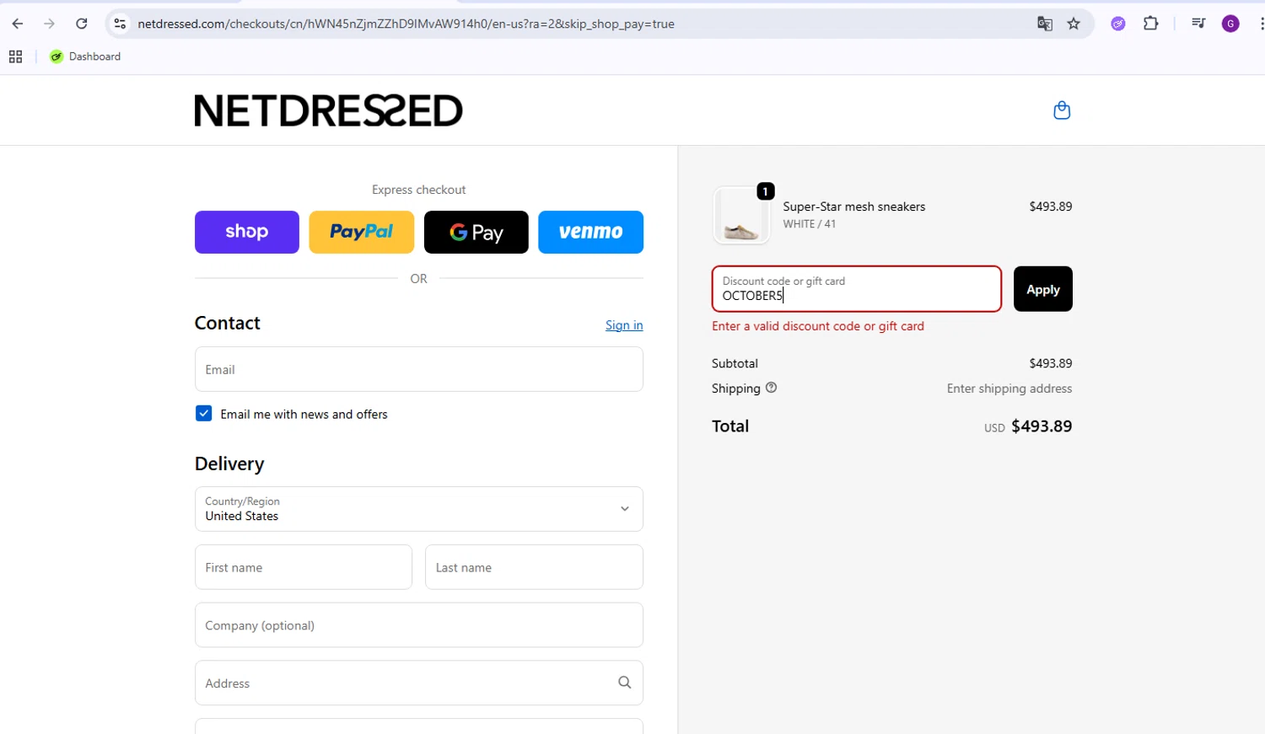Screen dimensions: 1265x734
Task: Choose Google Pay express checkout
Action: pos(476,232)
